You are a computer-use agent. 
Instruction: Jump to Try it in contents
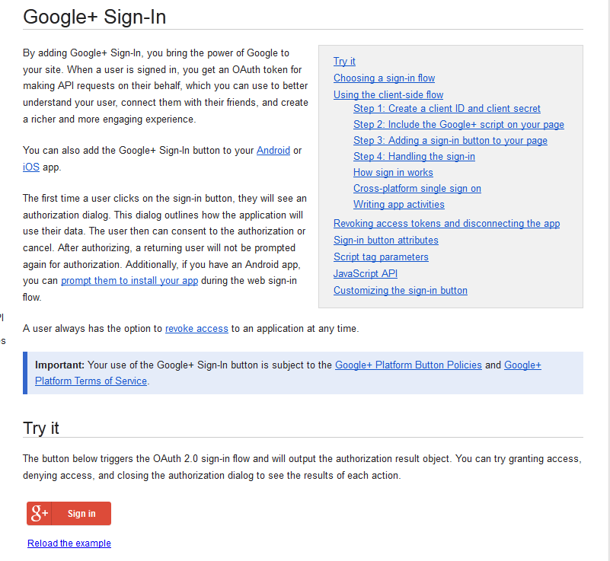pyautogui.click(x=344, y=62)
